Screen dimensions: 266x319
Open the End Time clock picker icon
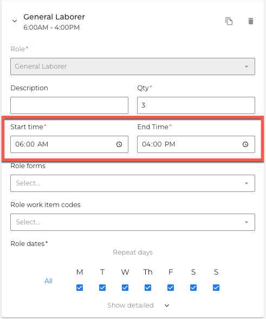tap(245, 144)
